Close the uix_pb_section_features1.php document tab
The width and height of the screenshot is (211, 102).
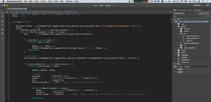point(6,9)
